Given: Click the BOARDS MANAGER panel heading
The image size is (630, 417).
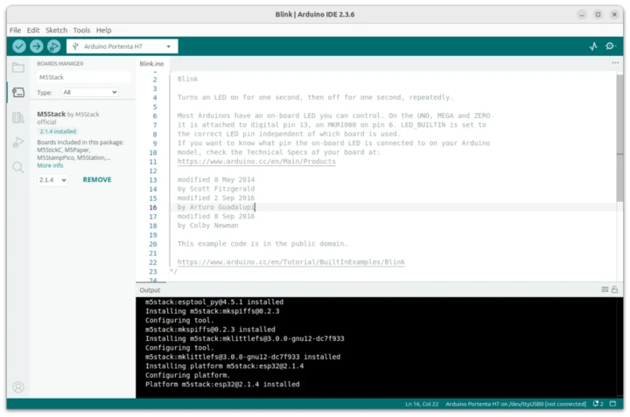Looking at the screenshot, I should click(60, 64).
